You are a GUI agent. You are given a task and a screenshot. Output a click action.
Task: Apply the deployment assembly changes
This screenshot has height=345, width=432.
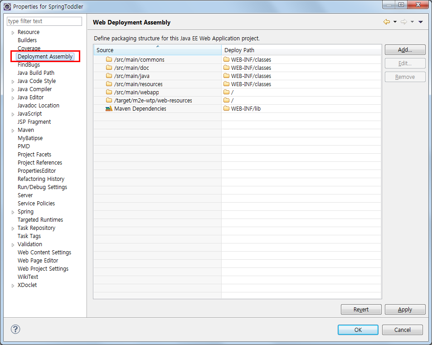click(405, 310)
